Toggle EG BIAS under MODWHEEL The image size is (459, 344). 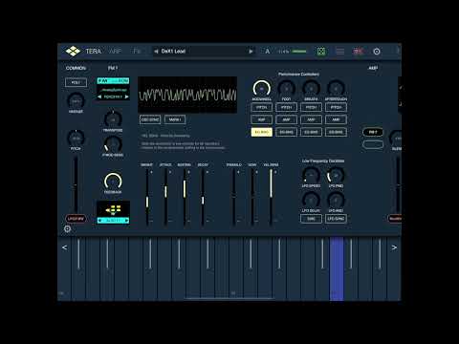pyautogui.click(x=262, y=132)
